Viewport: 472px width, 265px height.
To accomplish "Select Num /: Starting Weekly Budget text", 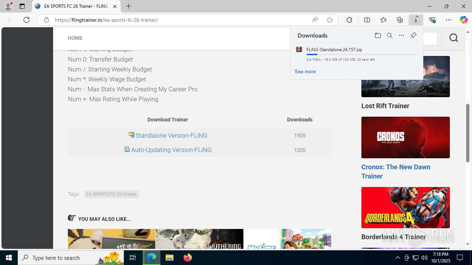I will 110,69.
